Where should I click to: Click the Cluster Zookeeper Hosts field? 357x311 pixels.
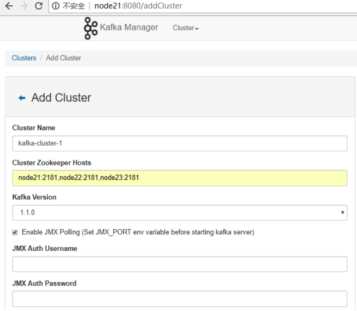[x=180, y=178]
